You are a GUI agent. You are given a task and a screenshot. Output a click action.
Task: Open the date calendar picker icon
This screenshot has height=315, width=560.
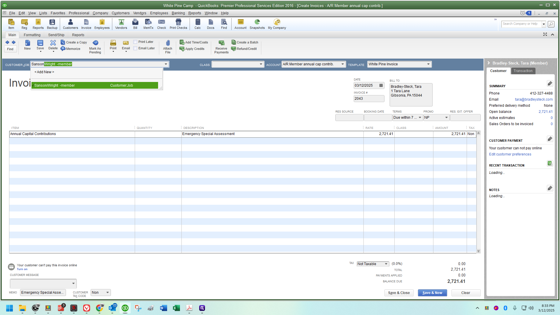(381, 85)
